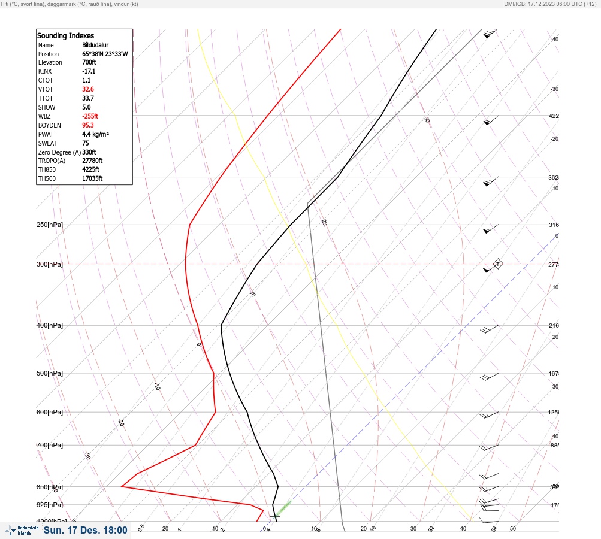
Task: Click the wind barb on the 250 hPa line
Action: [491, 229]
